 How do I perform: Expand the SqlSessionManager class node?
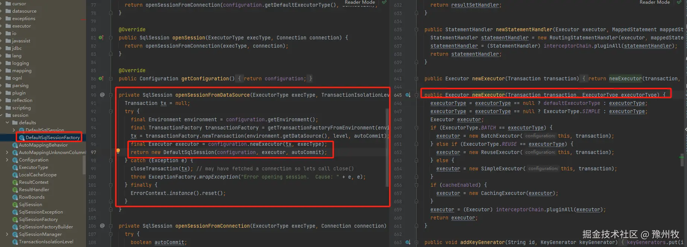(x=7, y=234)
